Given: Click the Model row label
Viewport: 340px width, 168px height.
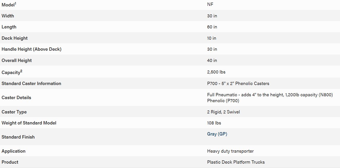Looking at the screenshot, I should tap(8, 5).
